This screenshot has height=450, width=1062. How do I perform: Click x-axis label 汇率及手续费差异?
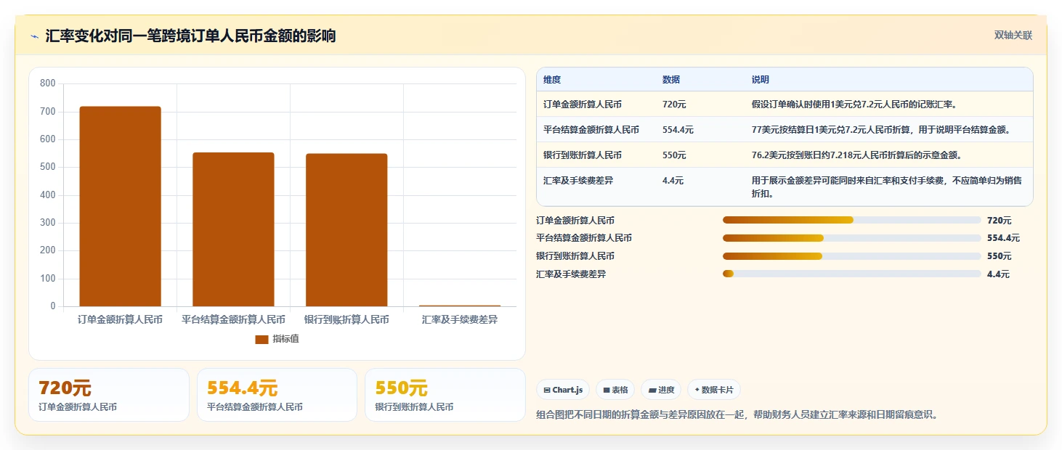coord(460,319)
